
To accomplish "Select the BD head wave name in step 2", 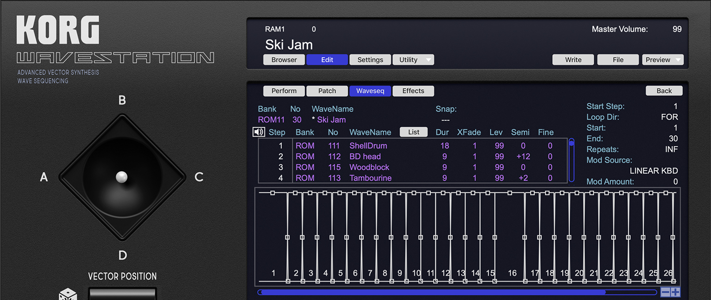I will [365, 156].
